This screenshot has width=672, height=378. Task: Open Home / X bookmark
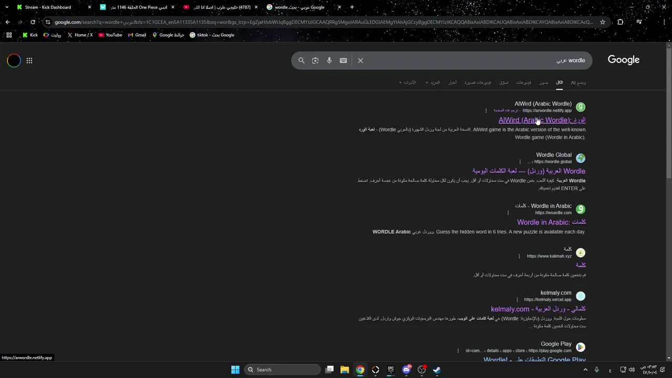pos(80,35)
